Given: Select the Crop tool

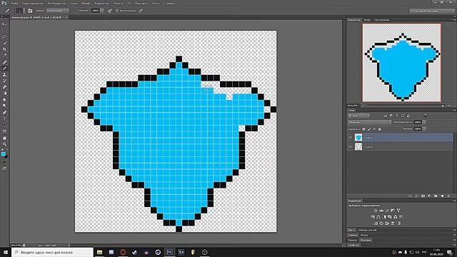Looking at the screenshot, I should (4, 49).
